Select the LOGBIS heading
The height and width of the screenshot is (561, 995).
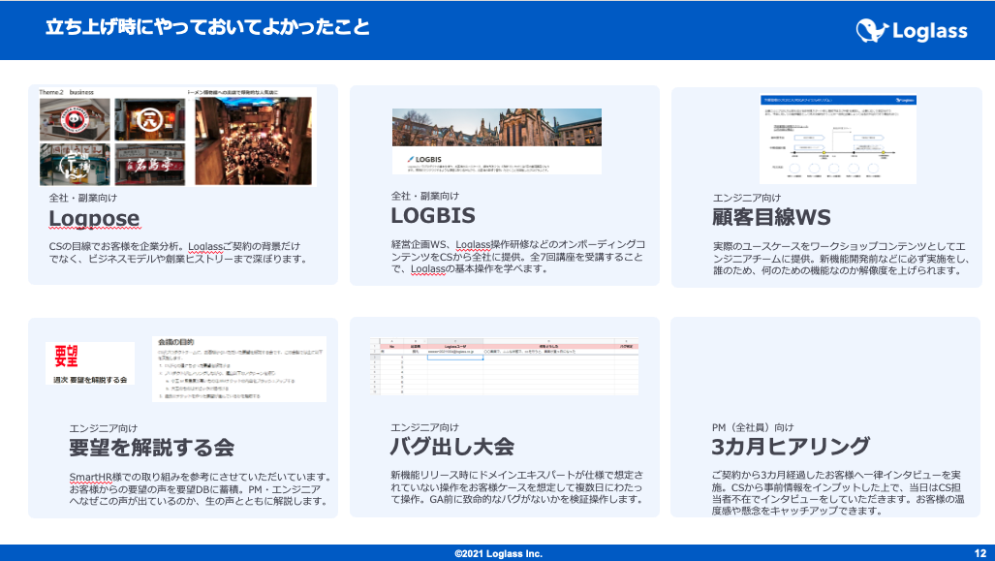433,216
